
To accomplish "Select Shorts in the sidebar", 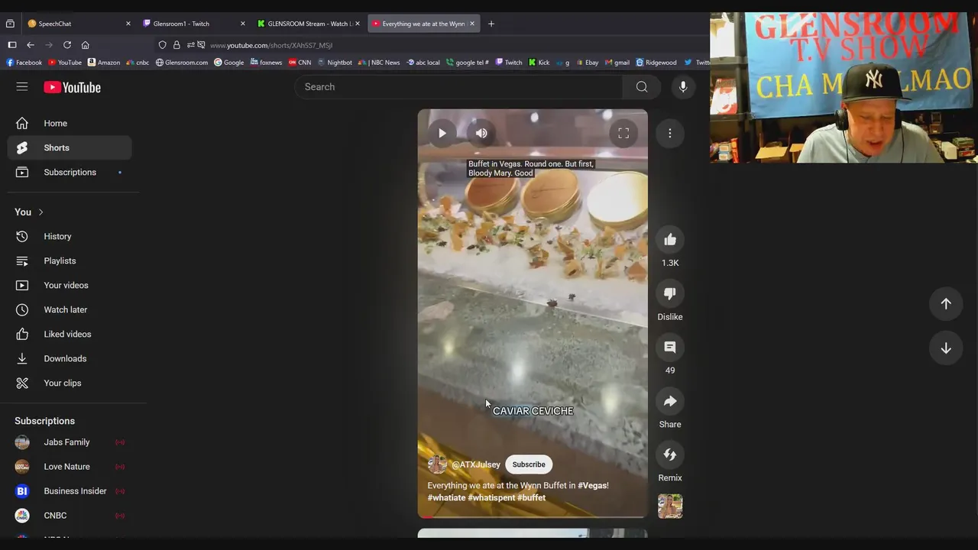I will pos(70,148).
